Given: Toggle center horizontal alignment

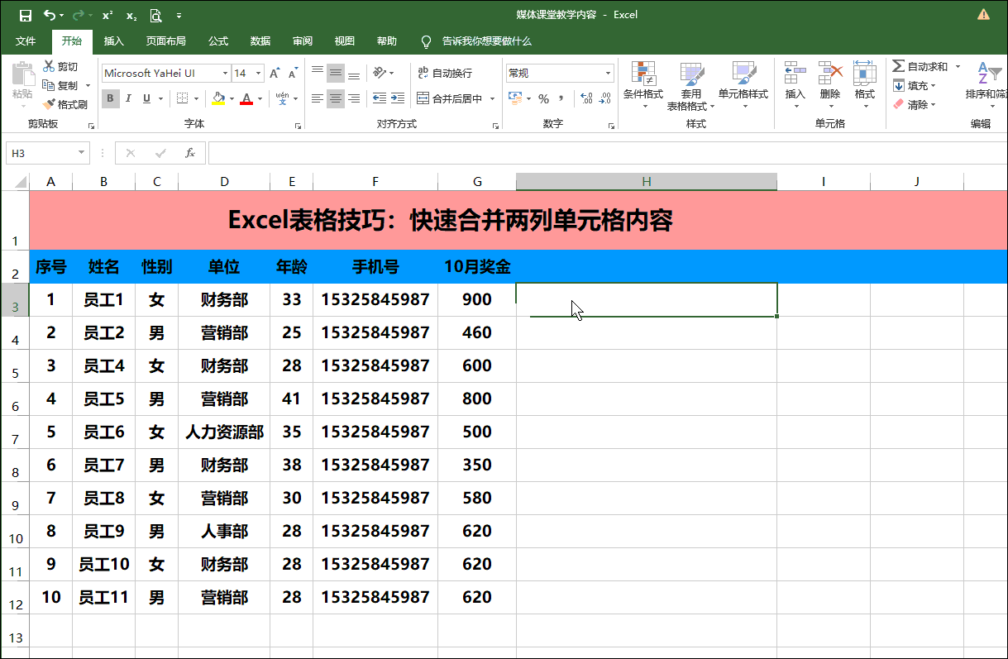Looking at the screenshot, I should (x=335, y=98).
